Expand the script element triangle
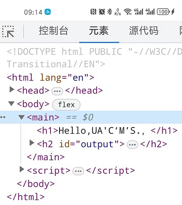The image size is (182, 205). 22,169
